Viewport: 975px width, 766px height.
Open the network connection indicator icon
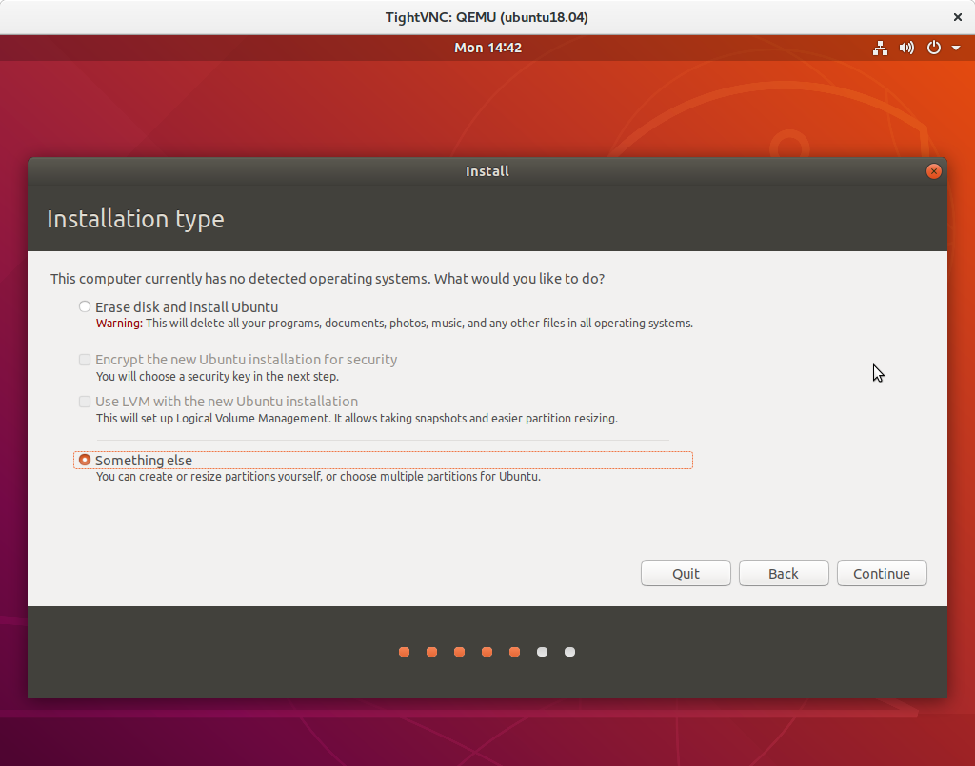pyautogui.click(x=880, y=48)
